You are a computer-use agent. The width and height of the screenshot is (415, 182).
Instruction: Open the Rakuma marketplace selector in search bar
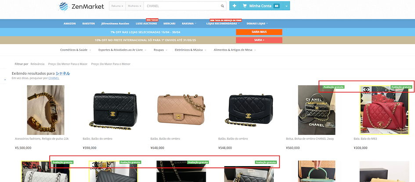(x=117, y=6)
